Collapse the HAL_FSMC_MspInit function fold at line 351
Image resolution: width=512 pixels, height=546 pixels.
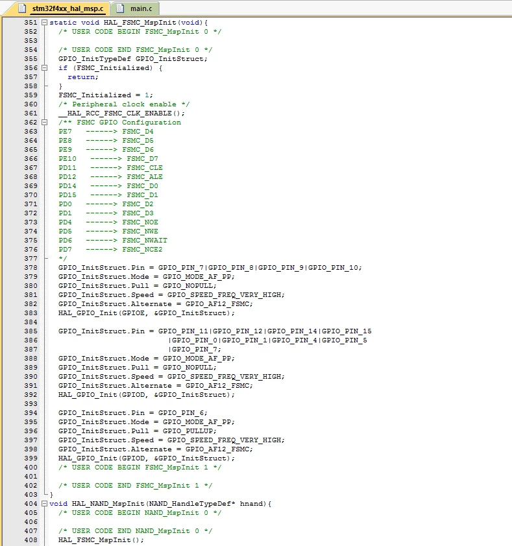[44, 22]
